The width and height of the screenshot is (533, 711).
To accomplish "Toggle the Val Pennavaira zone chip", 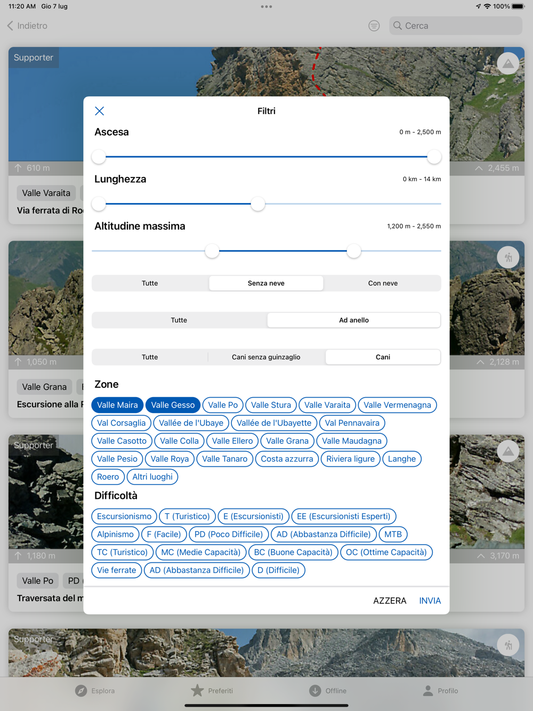I will click(352, 423).
